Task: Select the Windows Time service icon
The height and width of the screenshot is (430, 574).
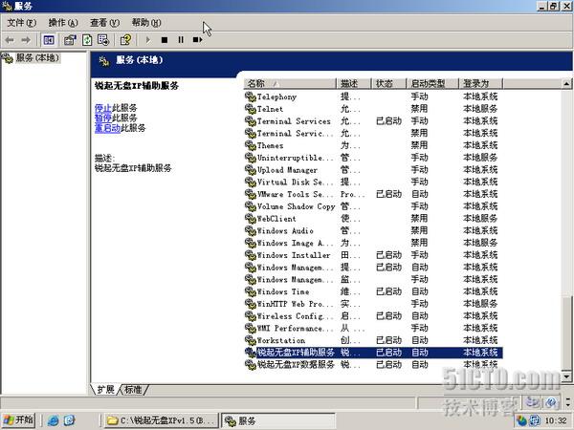Action: 251,291
